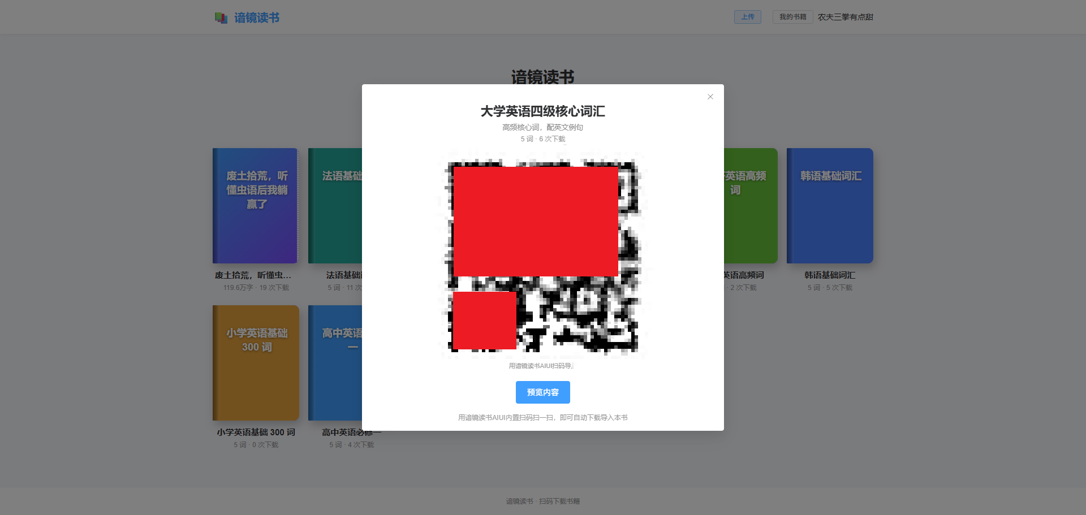Open the 废土拾荒，听懂虫语后我躺赢了 book cover
Image resolution: width=1086 pixels, height=515 pixels.
tap(256, 206)
